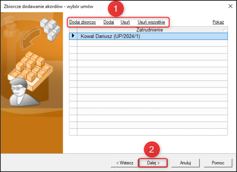237x172 pixels.
Task: Click the Dodaj zbiorczo link
Action: click(82, 22)
